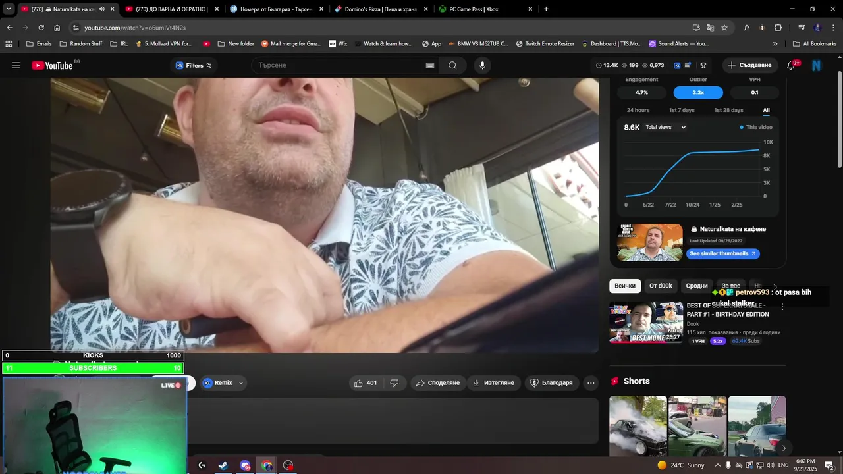Click the Благодаря thanks button

point(552,382)
